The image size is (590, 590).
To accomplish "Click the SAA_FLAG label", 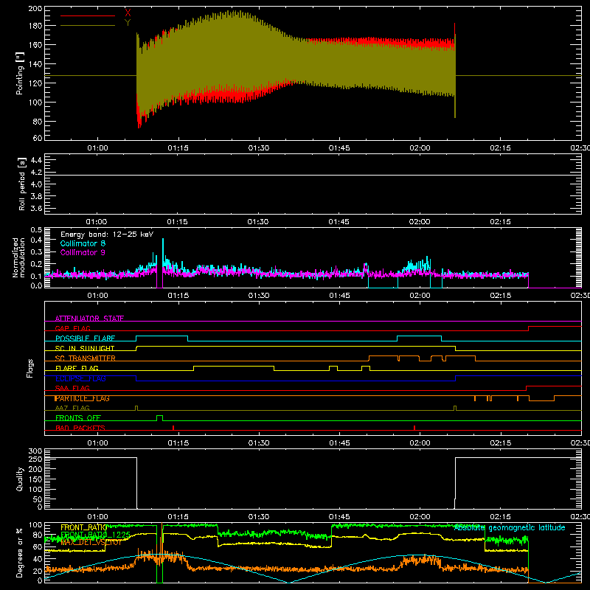I will click(x=72, y=388).
